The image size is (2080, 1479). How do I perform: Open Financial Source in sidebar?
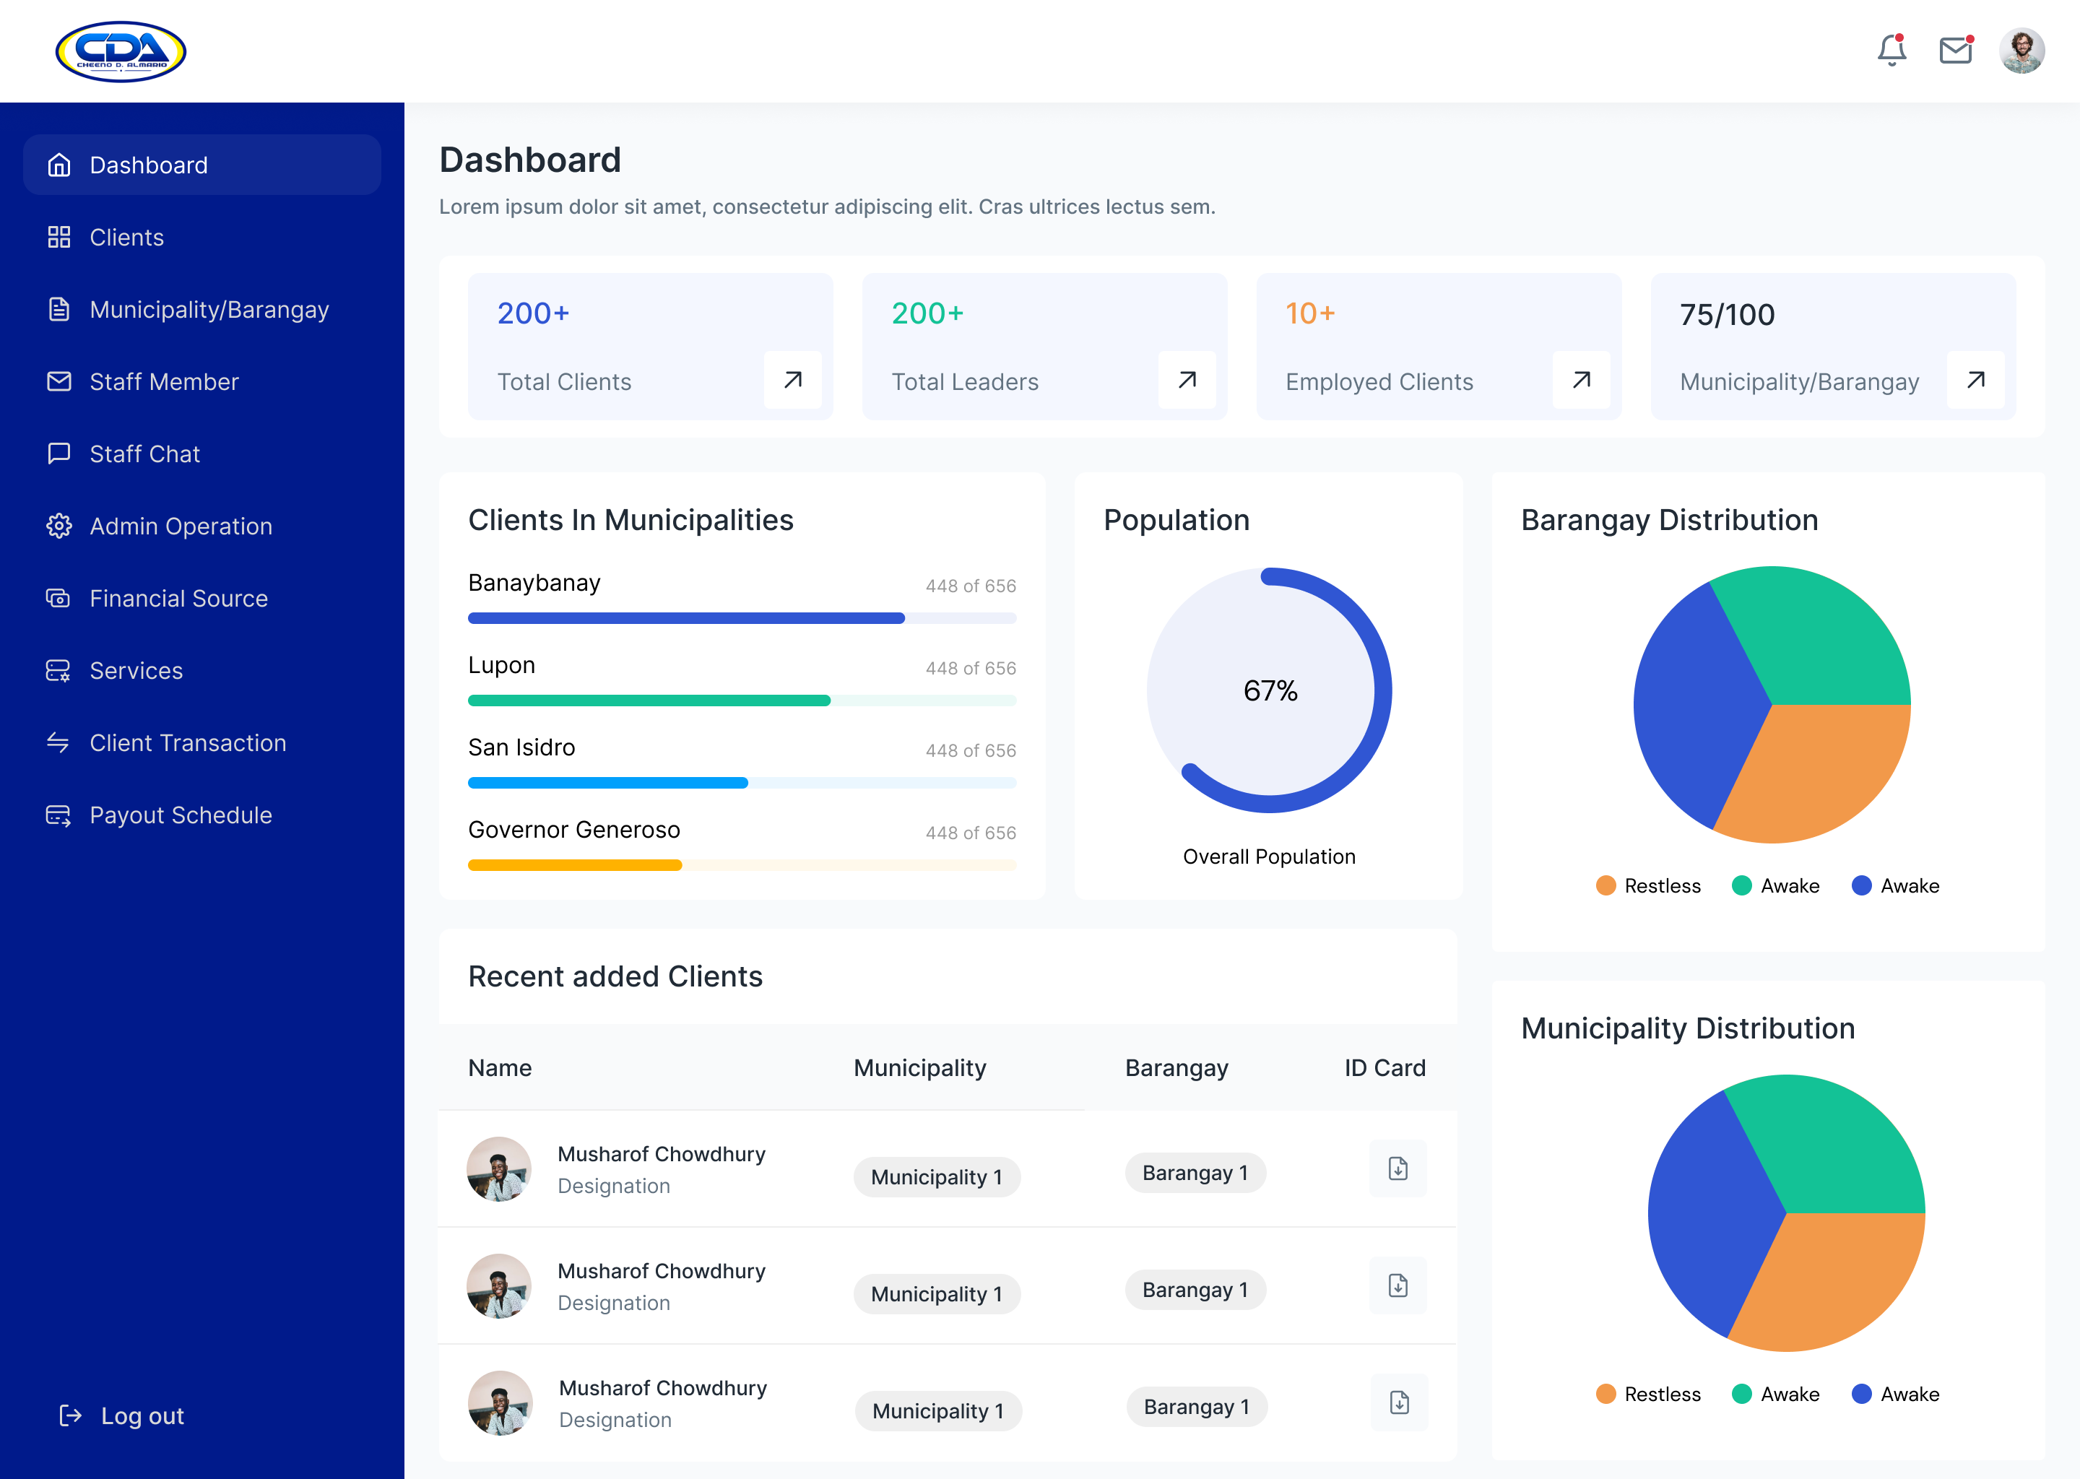pyautogui.click(x=178, y=599)
